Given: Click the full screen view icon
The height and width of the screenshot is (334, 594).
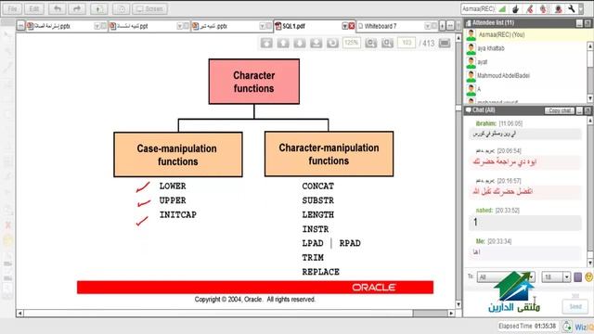Looking at the screenshot, I should tap(445, 43).
